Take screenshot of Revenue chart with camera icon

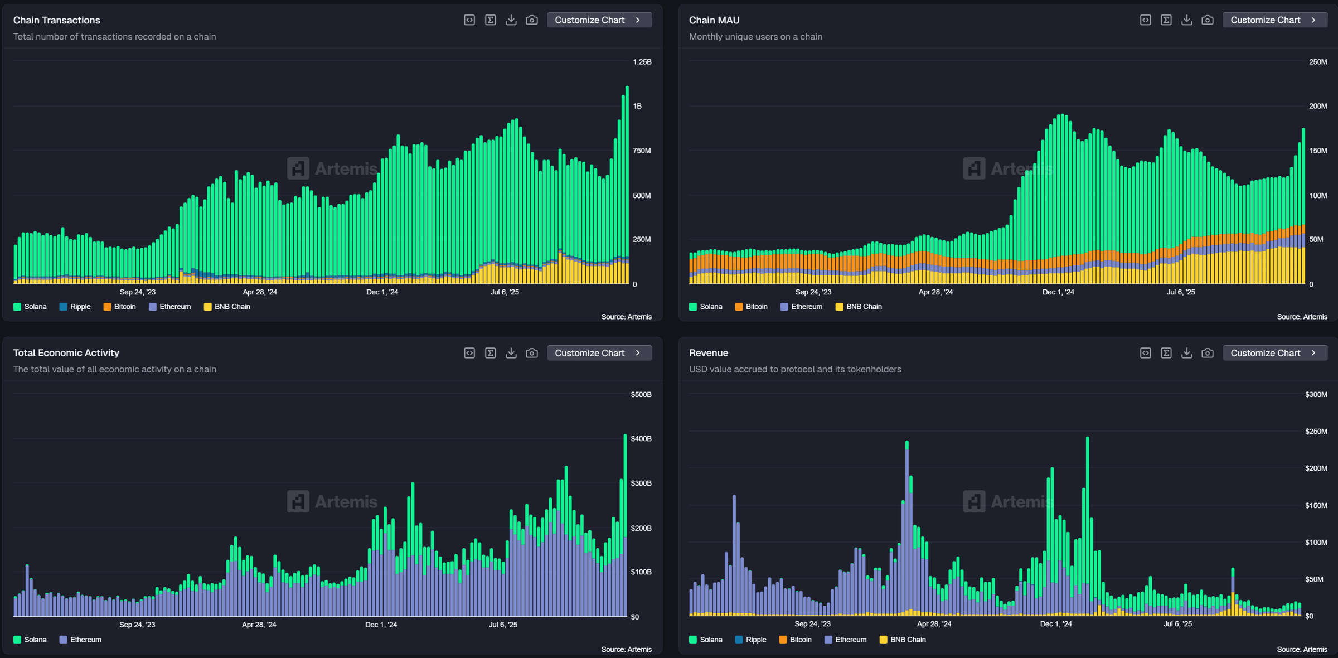1207,353
